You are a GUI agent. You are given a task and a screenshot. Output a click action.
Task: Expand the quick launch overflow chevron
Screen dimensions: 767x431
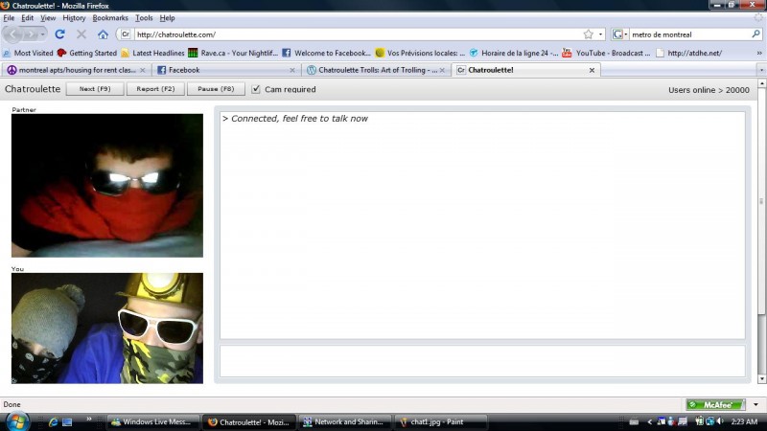[x=88, y=419]
